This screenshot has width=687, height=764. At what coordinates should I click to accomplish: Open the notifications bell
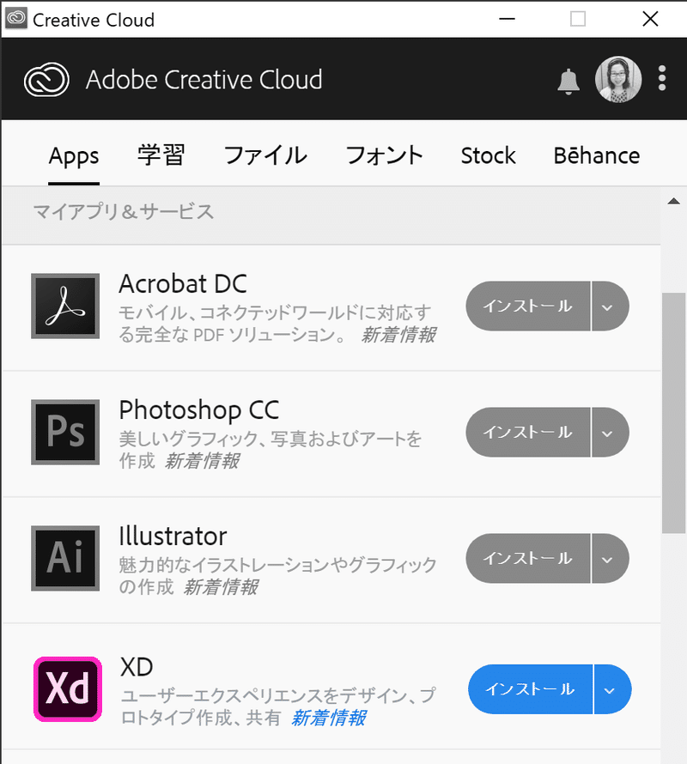click(568, 81)
